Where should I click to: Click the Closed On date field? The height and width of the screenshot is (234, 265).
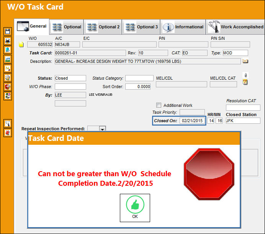[x=192, y=121]
